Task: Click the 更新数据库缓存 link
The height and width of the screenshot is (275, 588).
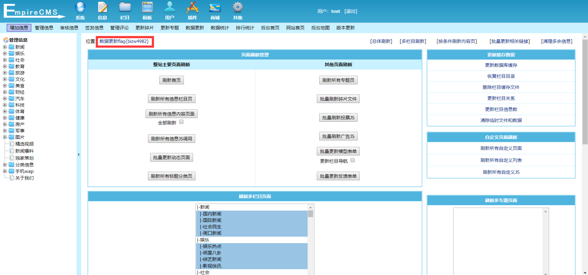Action: pyautogui.click(x=501, y=65)
